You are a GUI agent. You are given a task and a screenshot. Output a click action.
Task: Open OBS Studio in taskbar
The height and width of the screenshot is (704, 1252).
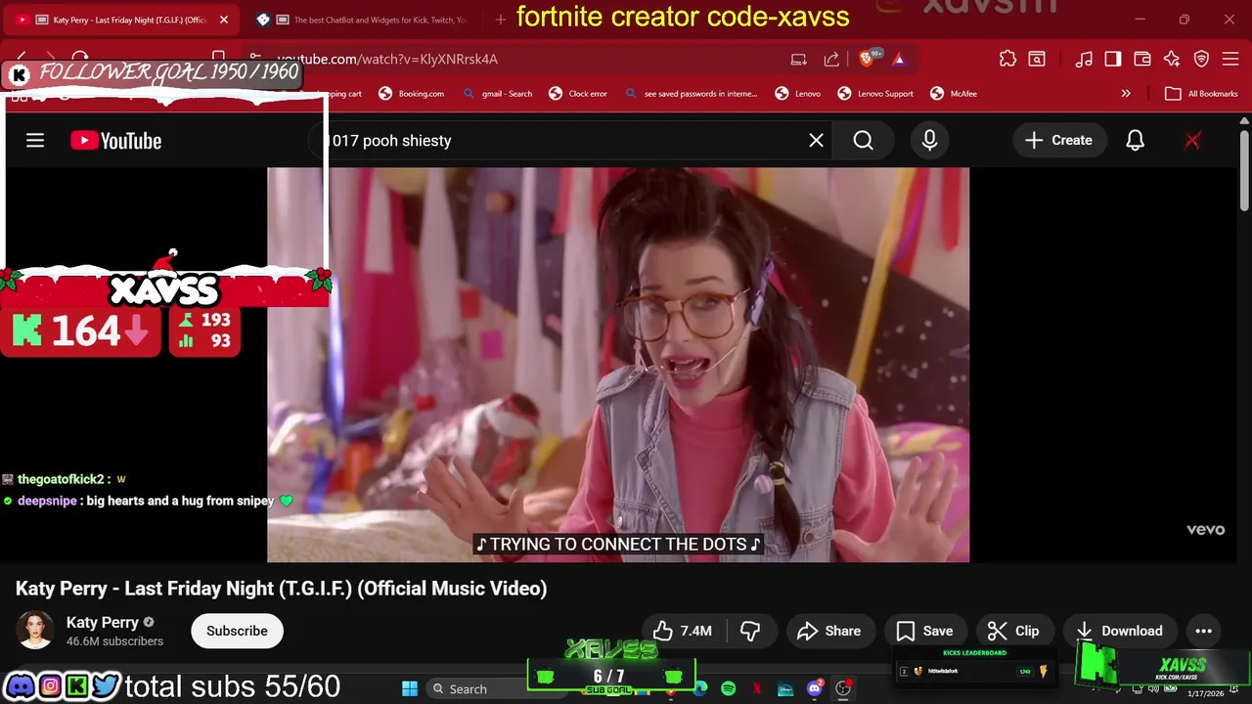click(x=843, y=689)
